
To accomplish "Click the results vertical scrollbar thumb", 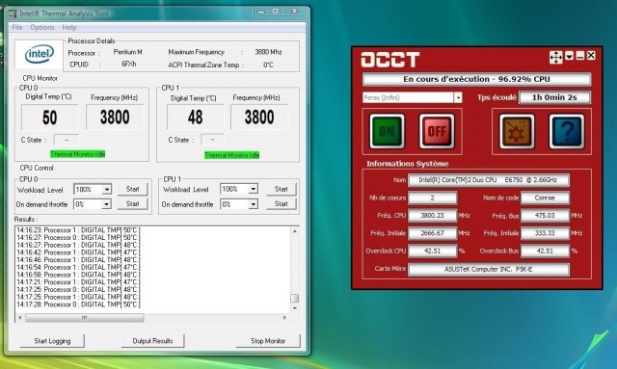I will pos(294,299).
